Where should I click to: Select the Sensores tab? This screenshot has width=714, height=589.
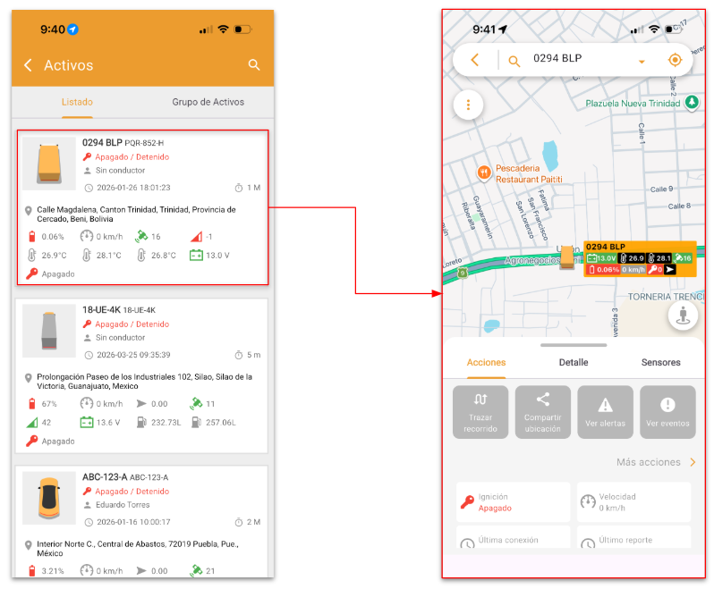click(660, 363)
